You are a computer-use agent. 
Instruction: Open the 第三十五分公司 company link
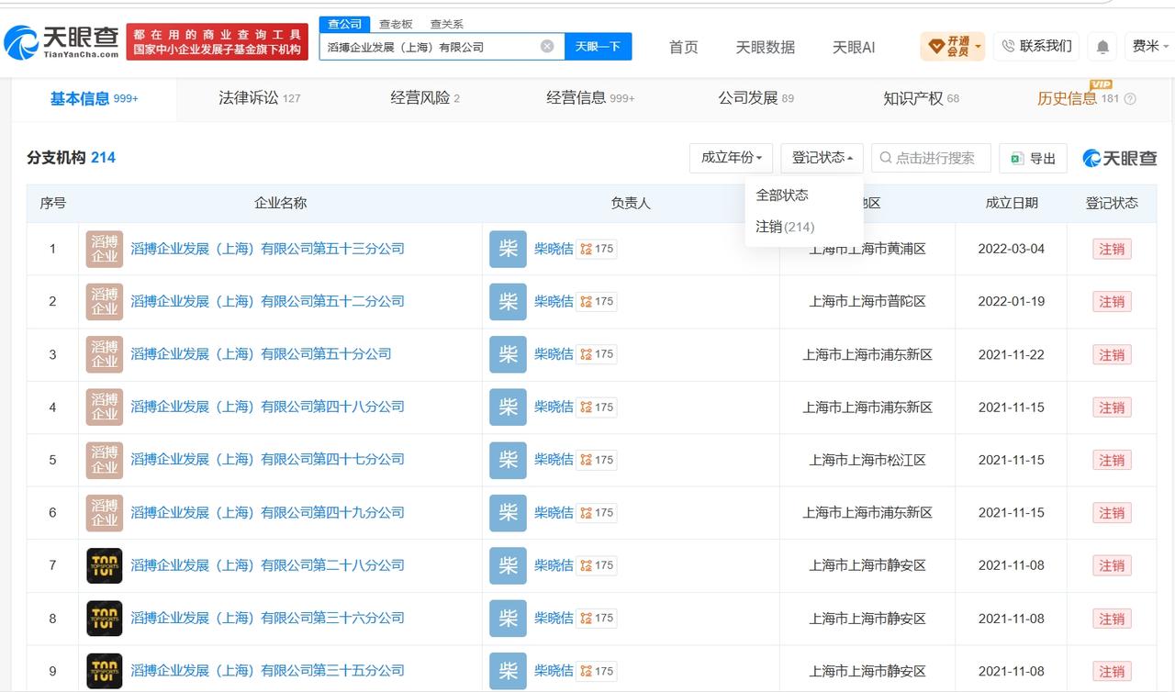tap(267, 671)
